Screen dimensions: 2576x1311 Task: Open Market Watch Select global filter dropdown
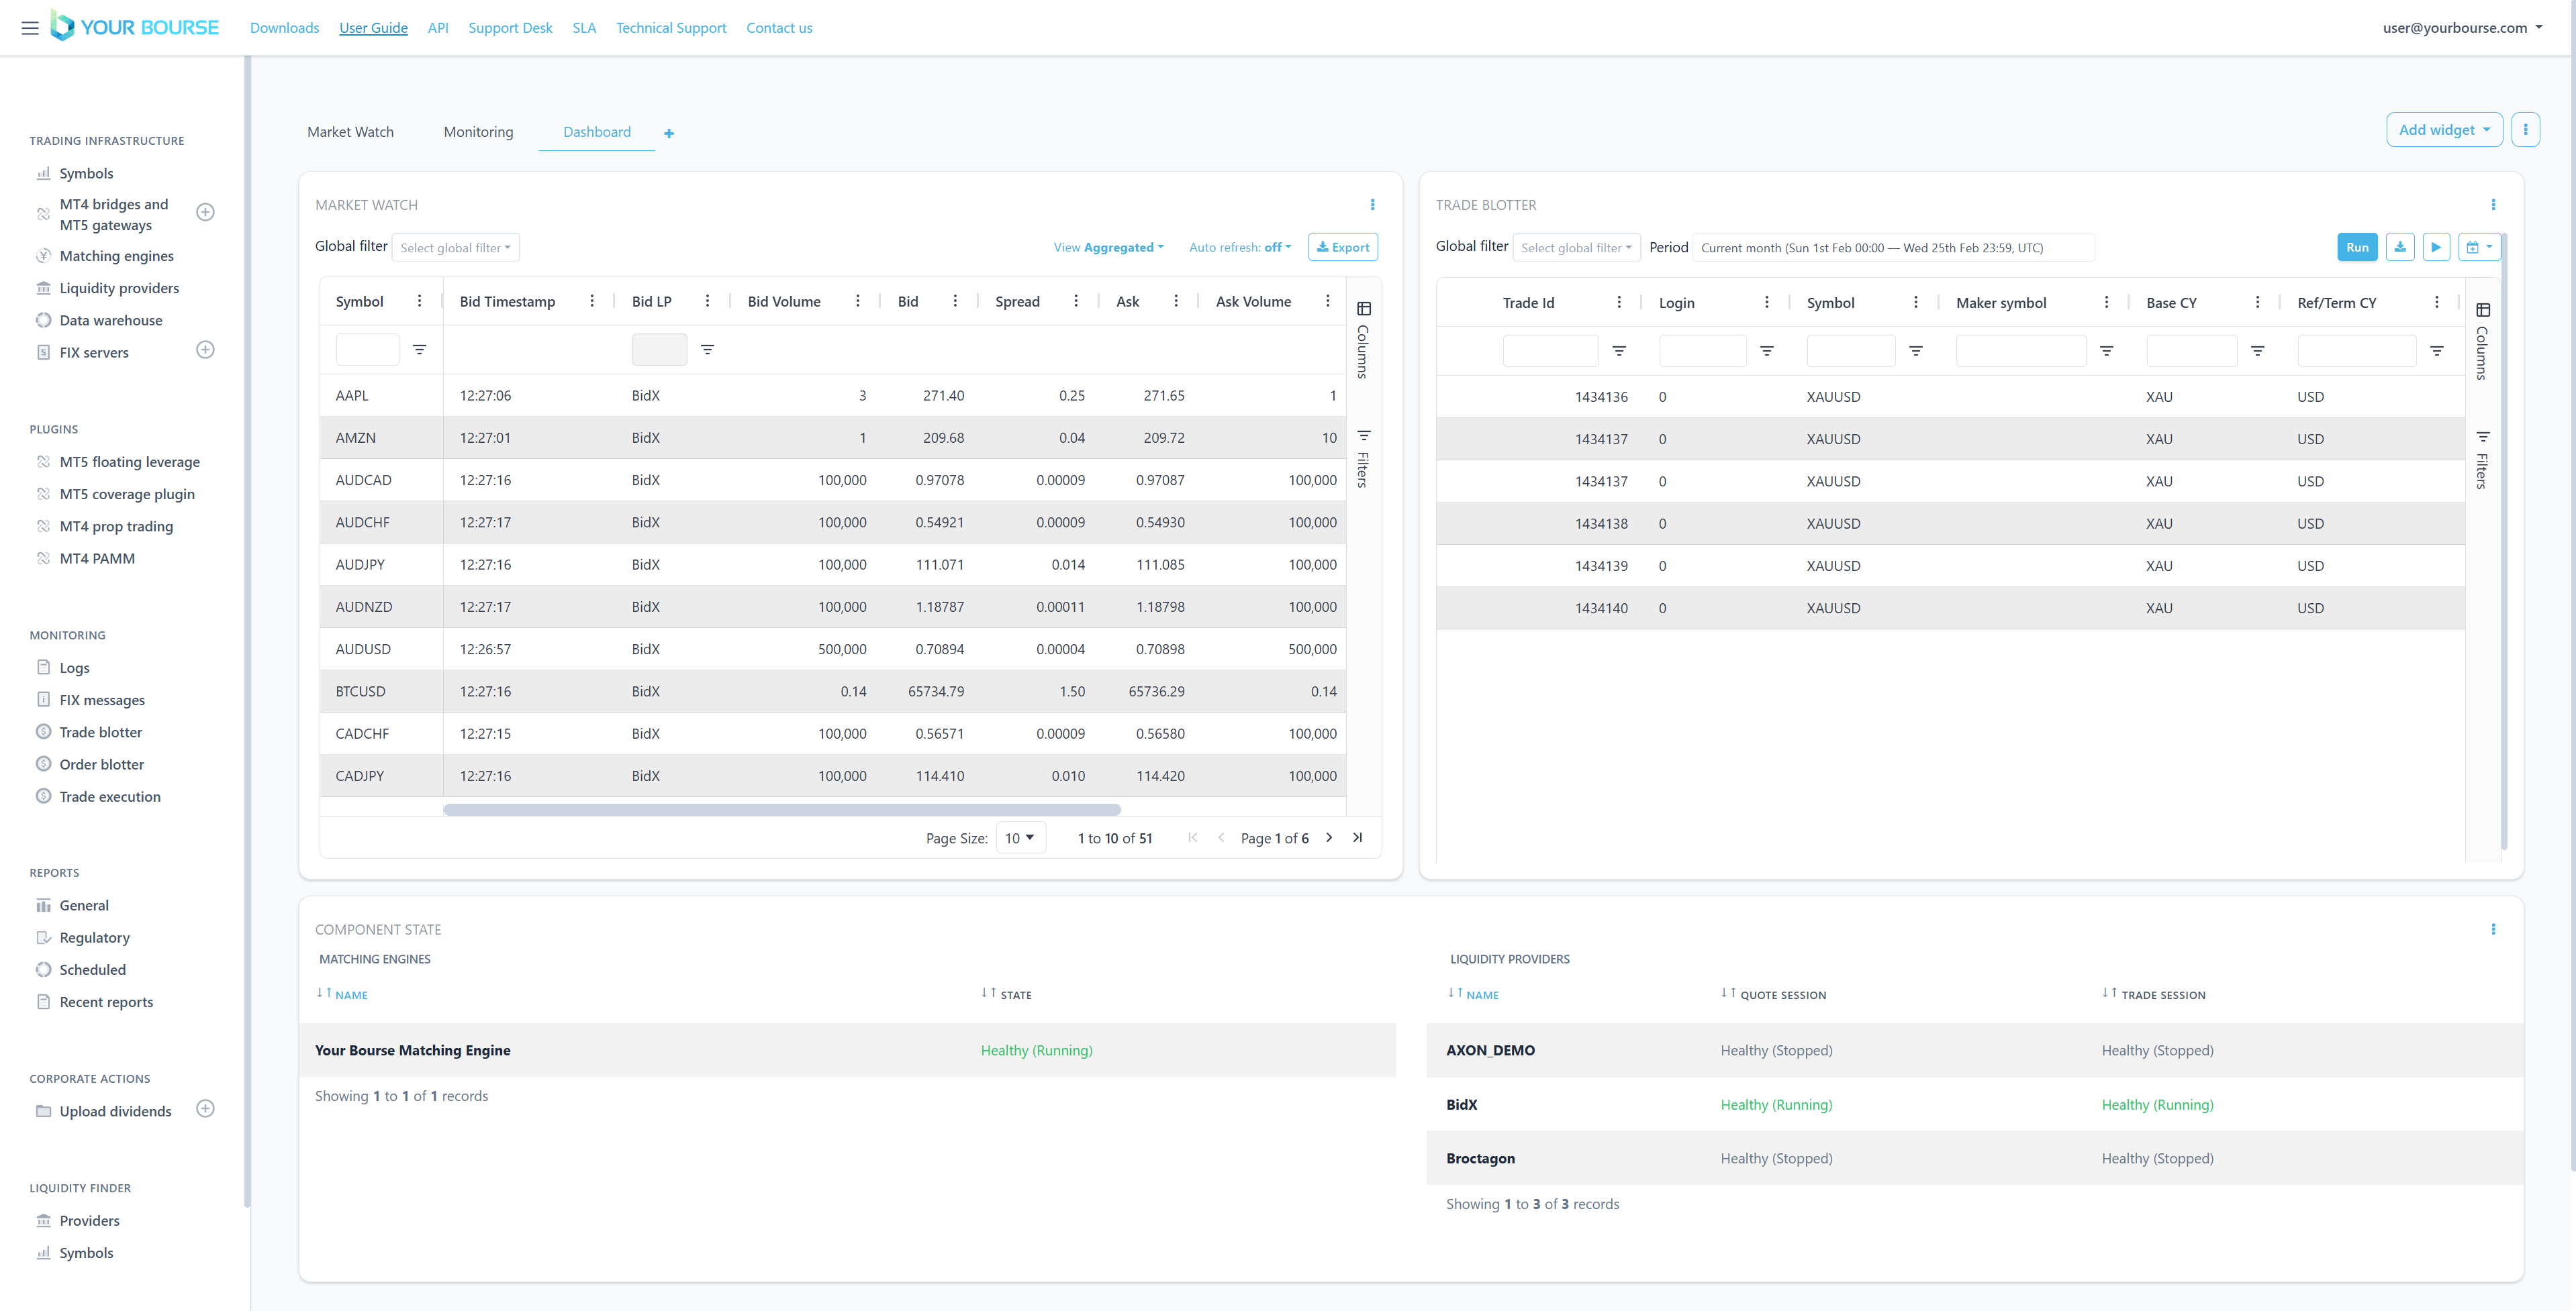[455, 248]
